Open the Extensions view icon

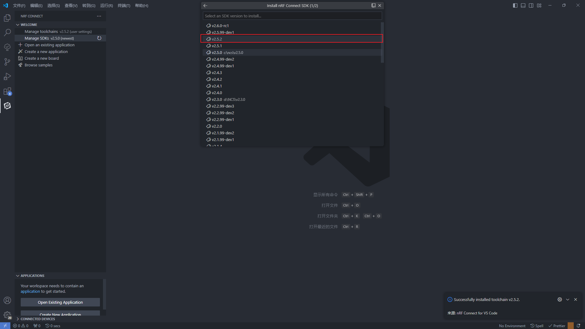tap(7, 91)
